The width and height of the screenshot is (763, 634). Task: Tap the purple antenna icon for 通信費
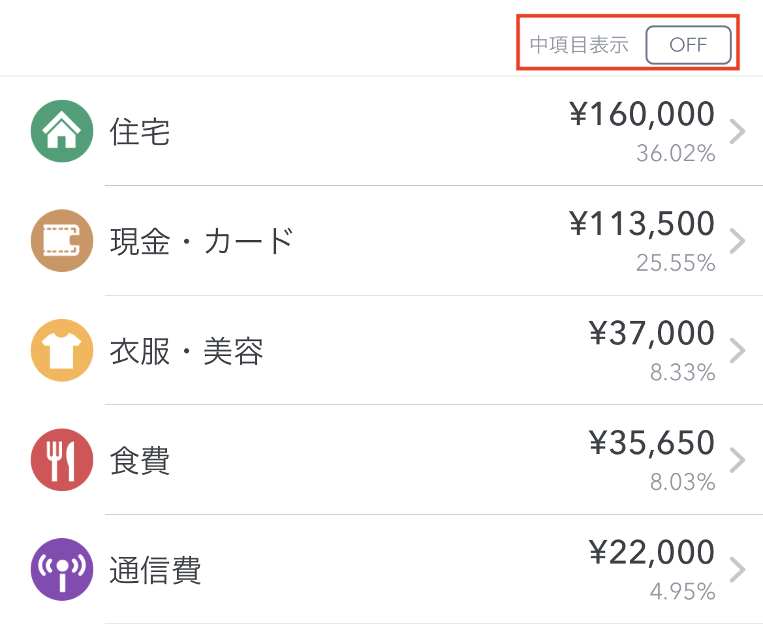(x=61, y=569)
